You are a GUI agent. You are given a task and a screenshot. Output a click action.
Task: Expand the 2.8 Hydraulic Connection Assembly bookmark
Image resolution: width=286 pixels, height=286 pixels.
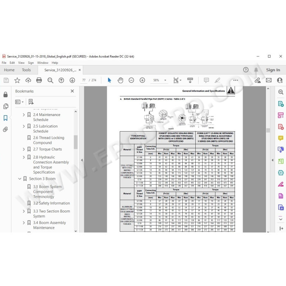[24, 157]
